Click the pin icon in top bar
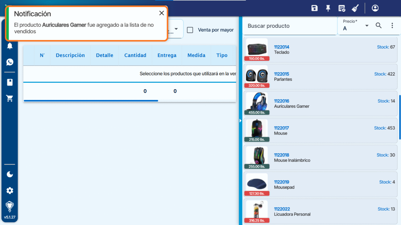Screen dimensions: 401x225 click(328, 8)
